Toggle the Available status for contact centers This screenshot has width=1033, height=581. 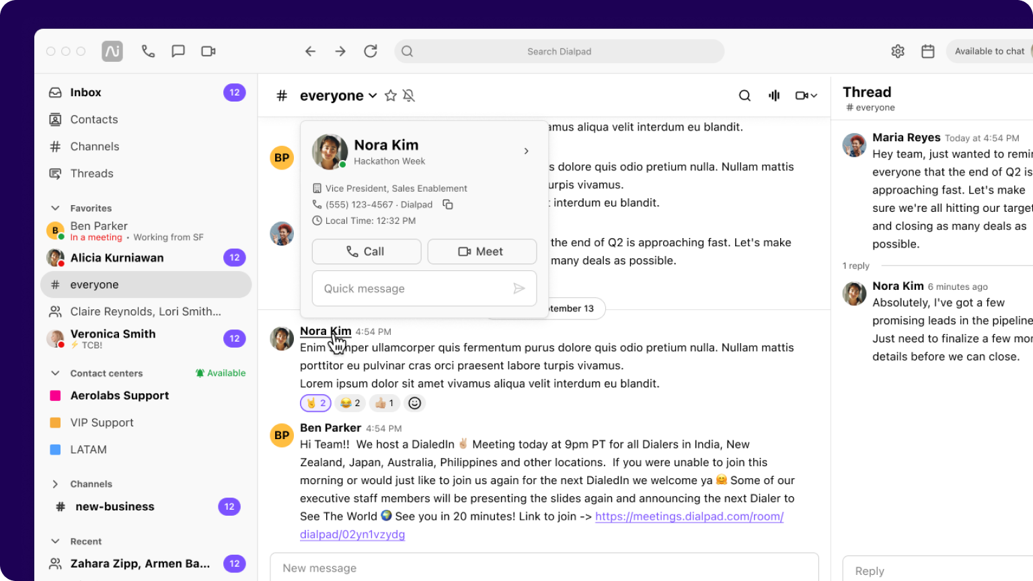[221, 373]
